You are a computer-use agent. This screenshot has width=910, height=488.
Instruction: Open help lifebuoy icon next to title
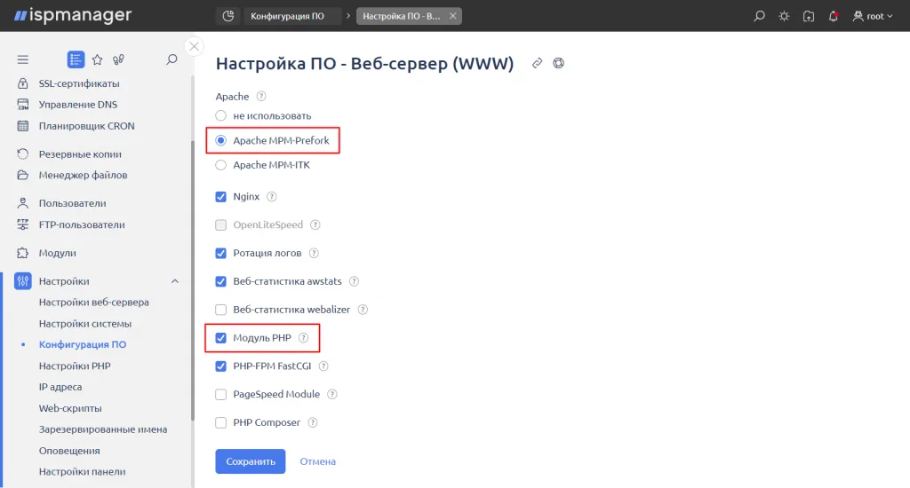[x=558, y=63]
